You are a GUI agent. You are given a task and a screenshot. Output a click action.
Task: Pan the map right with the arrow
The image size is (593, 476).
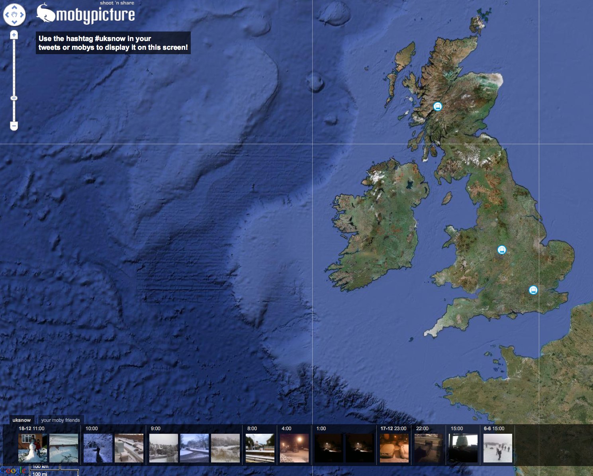pos(22,15)
